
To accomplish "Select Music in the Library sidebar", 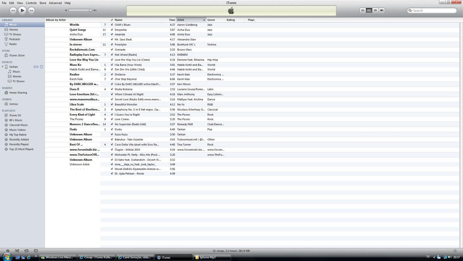I will 22,25.
